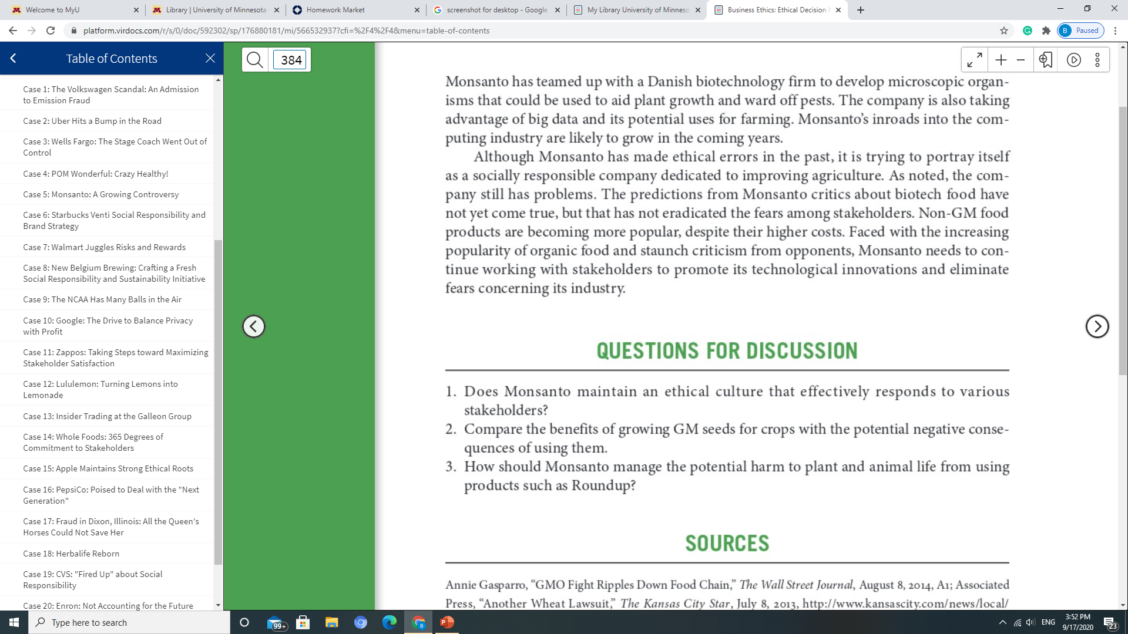This screenshot has height=634, width=1128.
Task: Open Cortana circle on taskbar
Action: coord(244,622)
